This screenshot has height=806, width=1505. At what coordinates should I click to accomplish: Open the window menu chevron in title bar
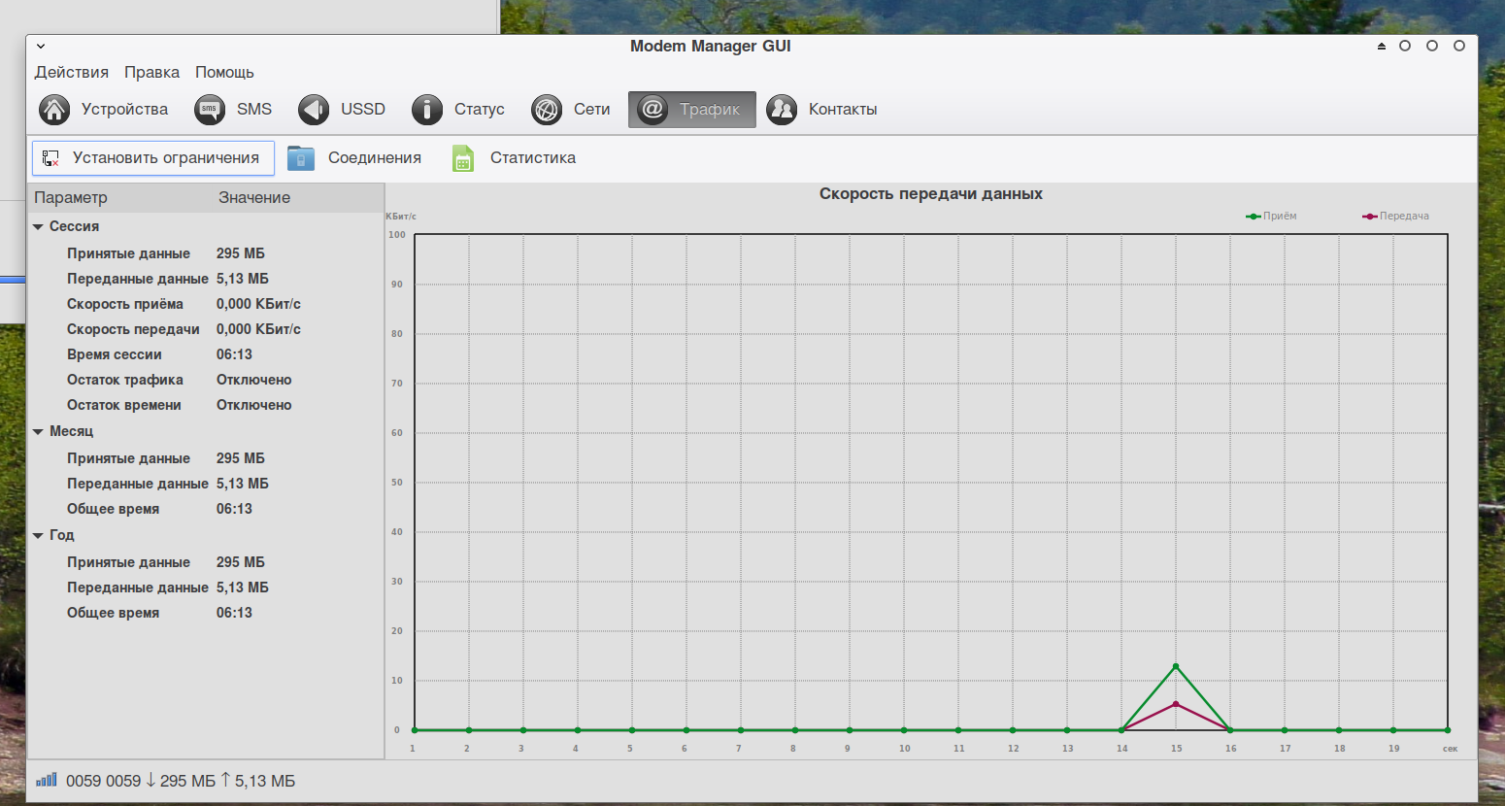pos(41,46)
